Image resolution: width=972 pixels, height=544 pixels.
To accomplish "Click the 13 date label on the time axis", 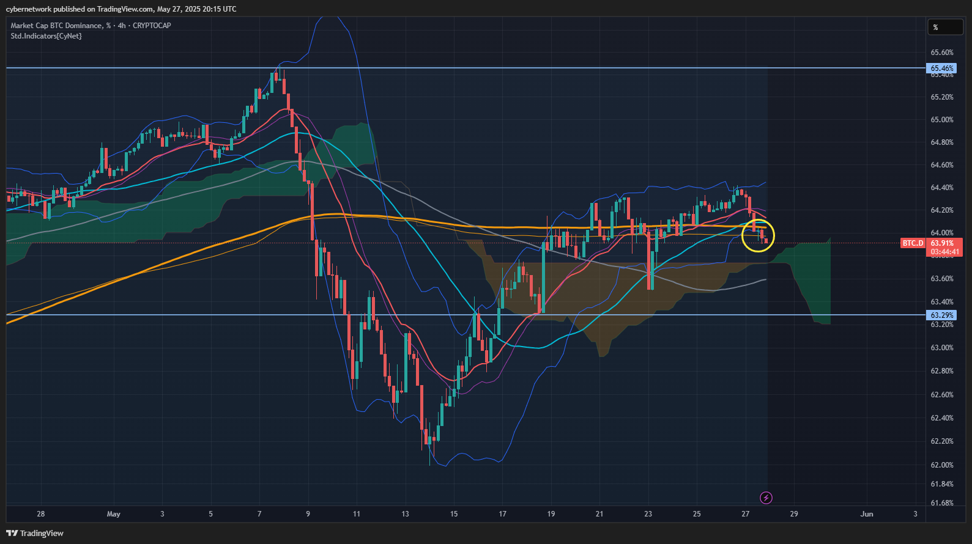I will [405, 514].
